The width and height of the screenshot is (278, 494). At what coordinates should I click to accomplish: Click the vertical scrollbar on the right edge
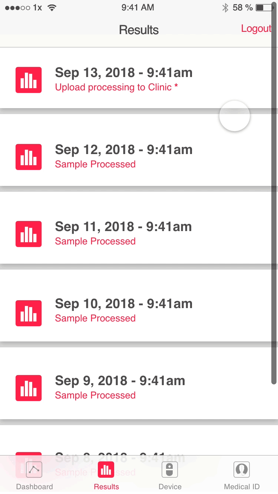(x=274, y=207)
